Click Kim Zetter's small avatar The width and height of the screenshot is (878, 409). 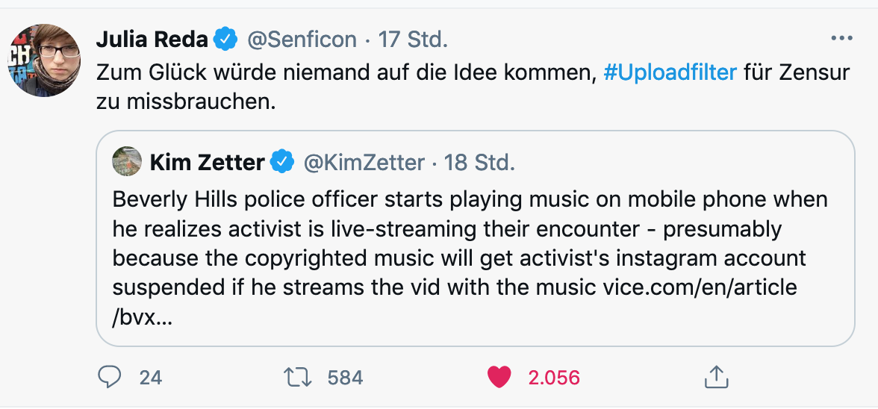[127, 161]
